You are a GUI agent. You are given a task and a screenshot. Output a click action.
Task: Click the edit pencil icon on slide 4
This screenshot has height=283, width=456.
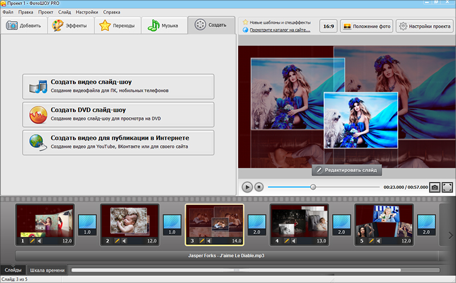click(287, 241)
